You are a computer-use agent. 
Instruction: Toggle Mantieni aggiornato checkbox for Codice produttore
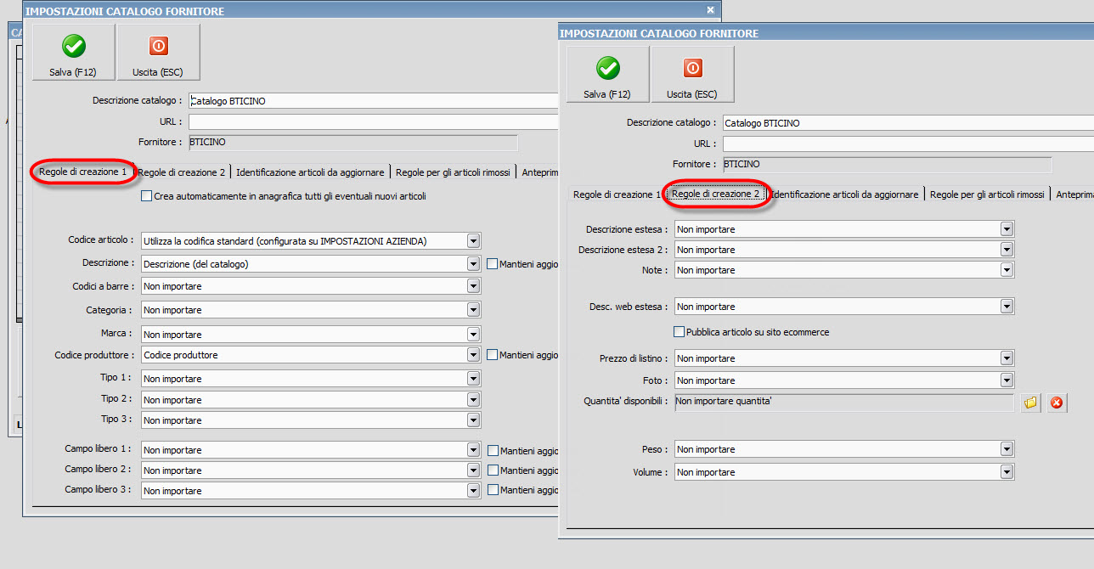point(493,355)
